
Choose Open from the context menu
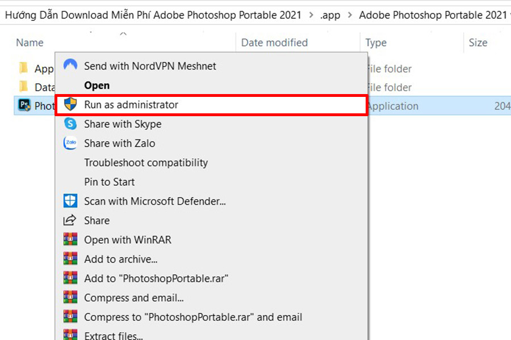97,85
